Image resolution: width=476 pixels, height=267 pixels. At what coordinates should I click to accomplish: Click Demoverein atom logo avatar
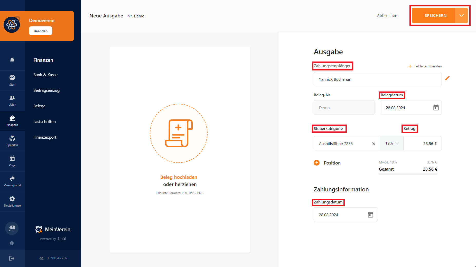(12, 25)
